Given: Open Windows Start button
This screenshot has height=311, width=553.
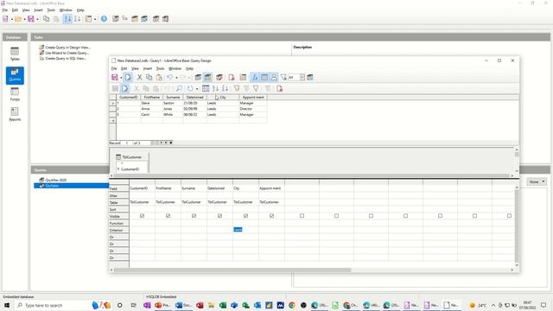Looking at the screenshot, I should click(x=7, y=305).
